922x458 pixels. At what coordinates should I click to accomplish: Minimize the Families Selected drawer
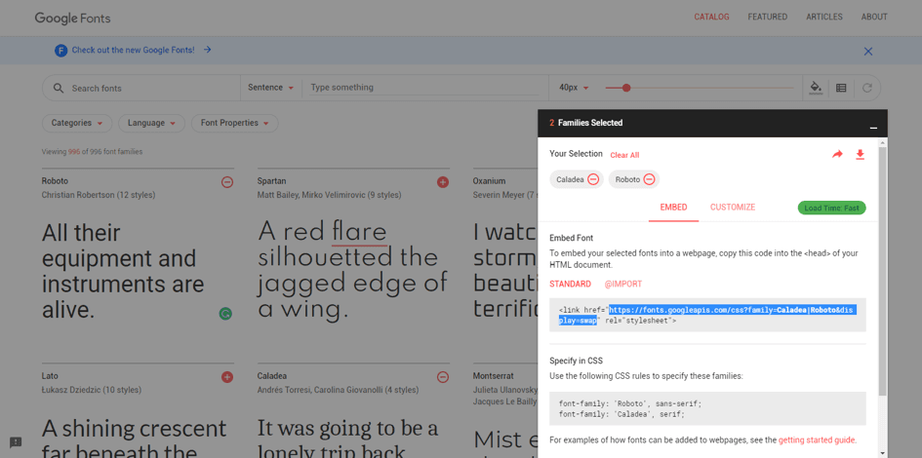pos(873,128)
